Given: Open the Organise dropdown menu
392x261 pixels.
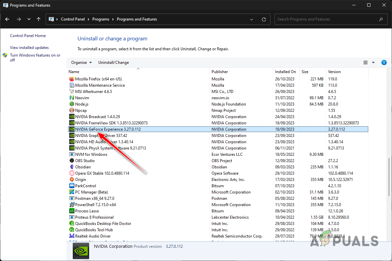Looking at the screenshot, I should click(81, 62).
